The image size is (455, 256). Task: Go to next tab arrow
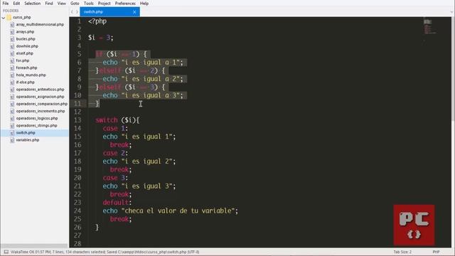tap(77, 12)
